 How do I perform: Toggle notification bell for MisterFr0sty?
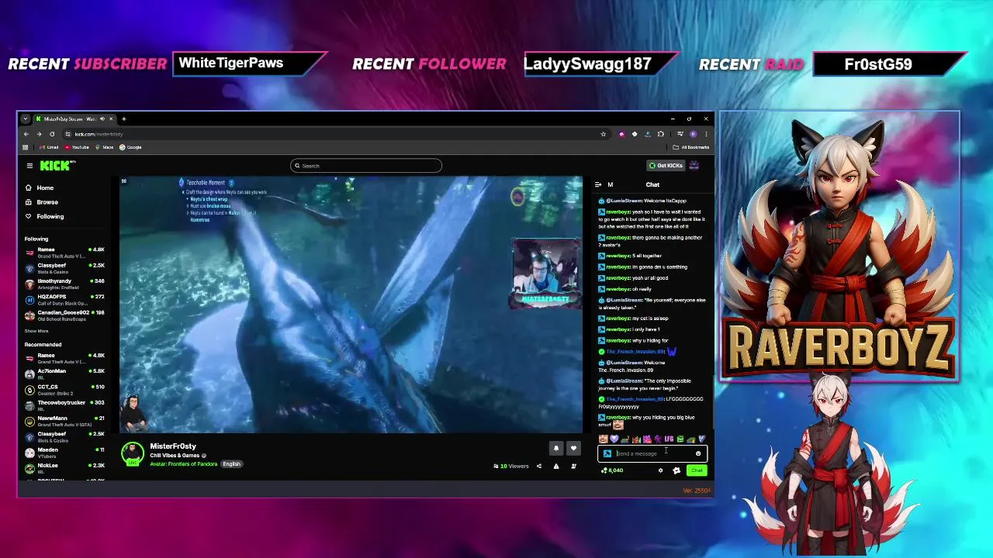[x=555, y=448]
